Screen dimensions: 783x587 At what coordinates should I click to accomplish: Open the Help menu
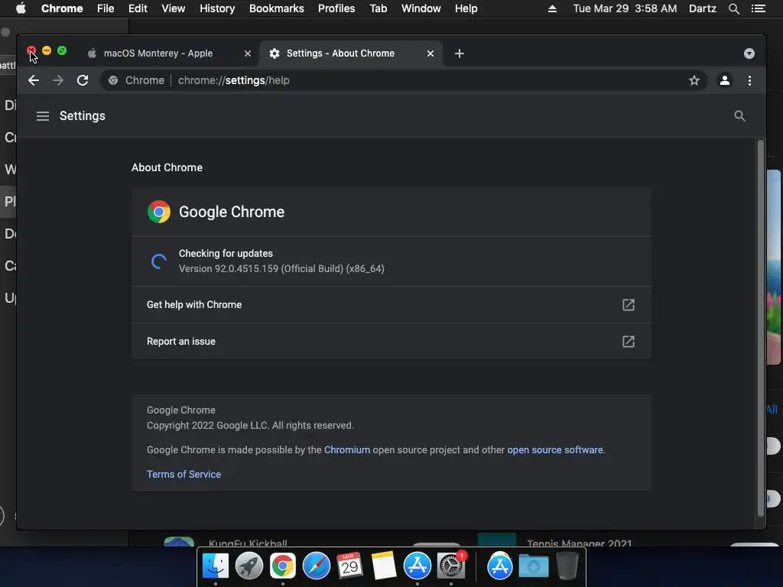click(466, 8)
